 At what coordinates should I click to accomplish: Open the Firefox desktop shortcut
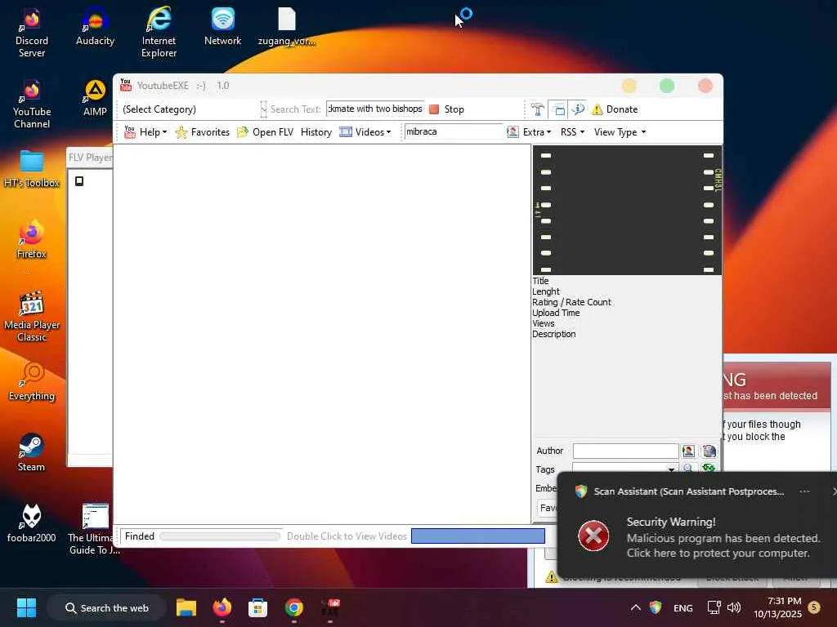click(32, 240)
